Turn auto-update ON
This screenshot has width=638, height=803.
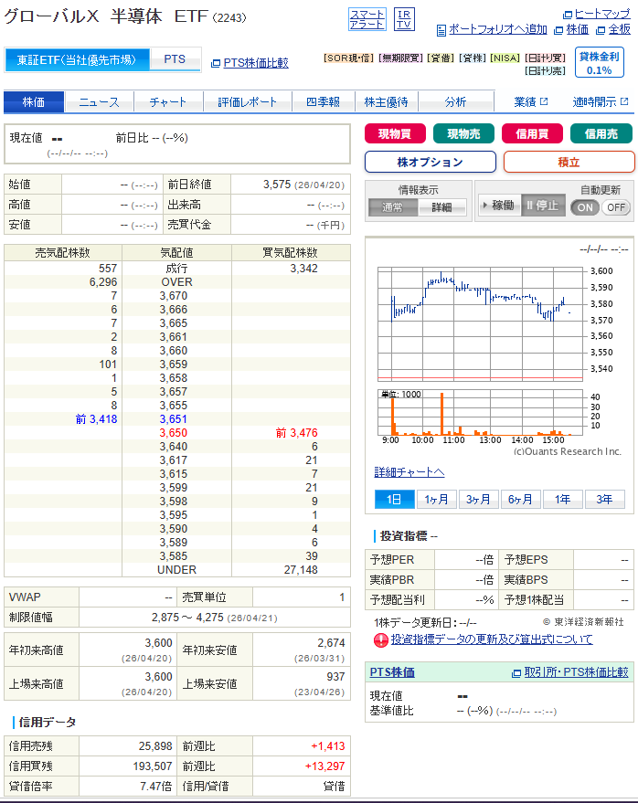(585, 206)
